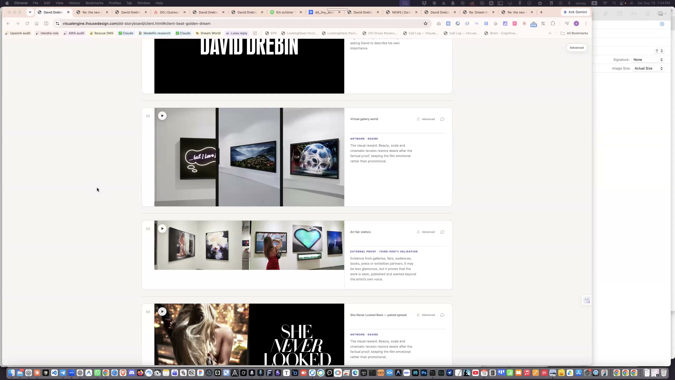Open the bookmark apps grid icon
This screenshot has height=380, width=675.
[255, 33]
